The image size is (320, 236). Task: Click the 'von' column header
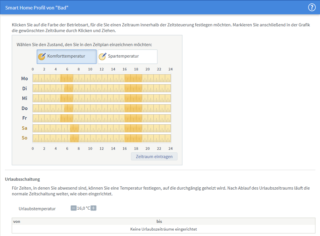17,221
